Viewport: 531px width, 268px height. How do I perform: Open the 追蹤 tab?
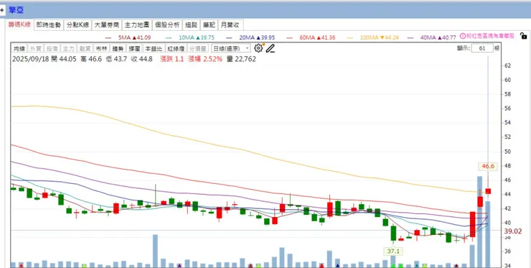pyautogui.click(x=192, y=24)
